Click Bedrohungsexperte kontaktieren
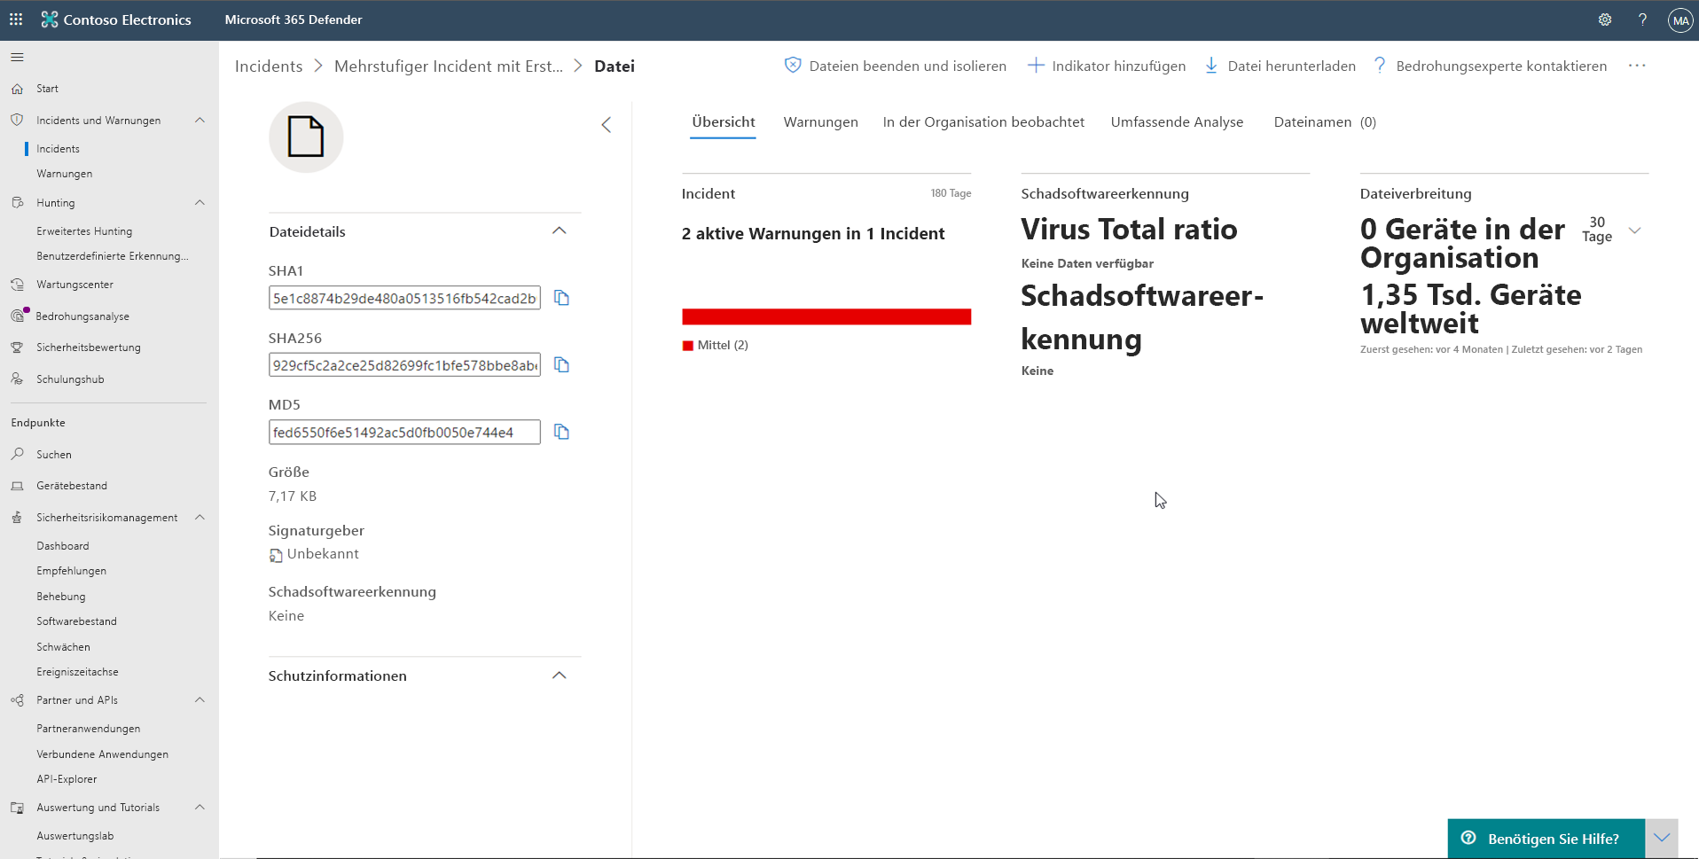This screenshot has width=1699, height=859. tap(1490, 66)
